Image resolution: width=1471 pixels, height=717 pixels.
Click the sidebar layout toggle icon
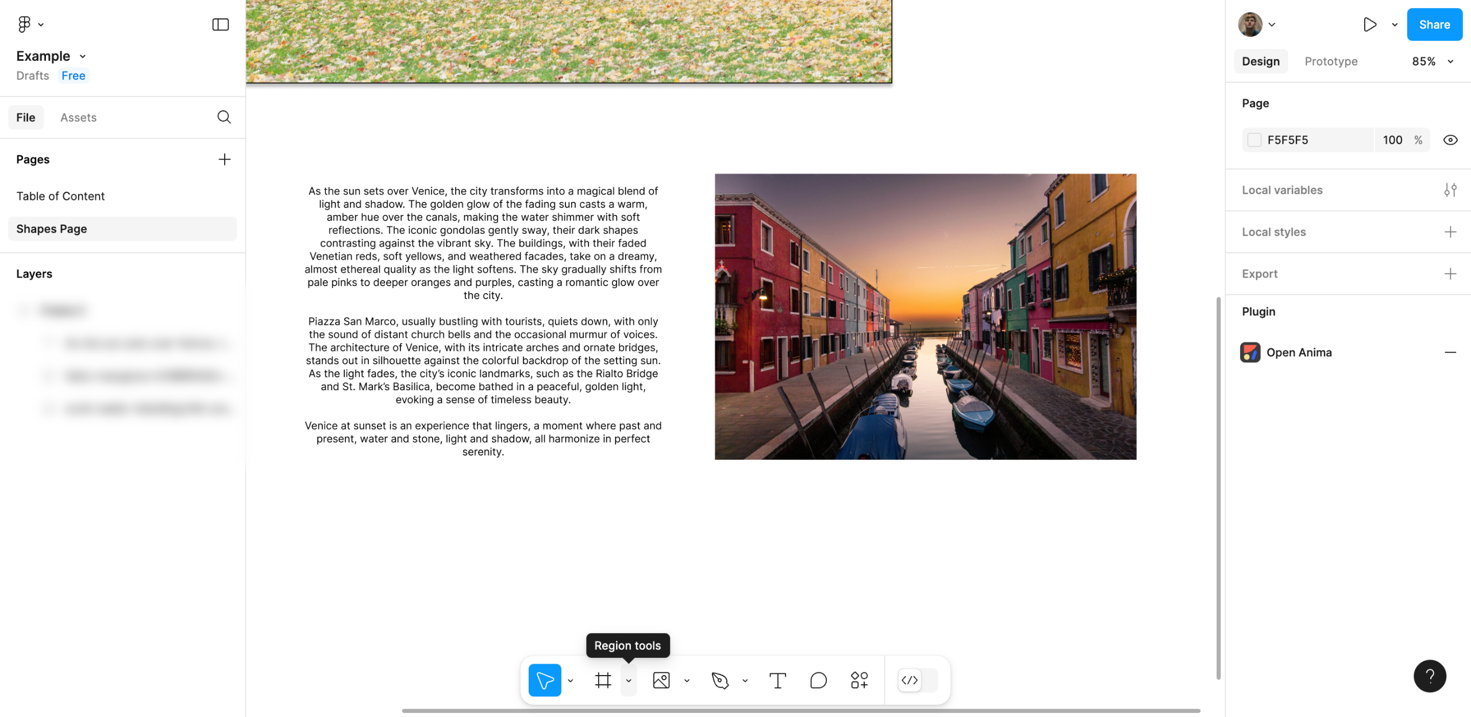click(x=221, y=24)
